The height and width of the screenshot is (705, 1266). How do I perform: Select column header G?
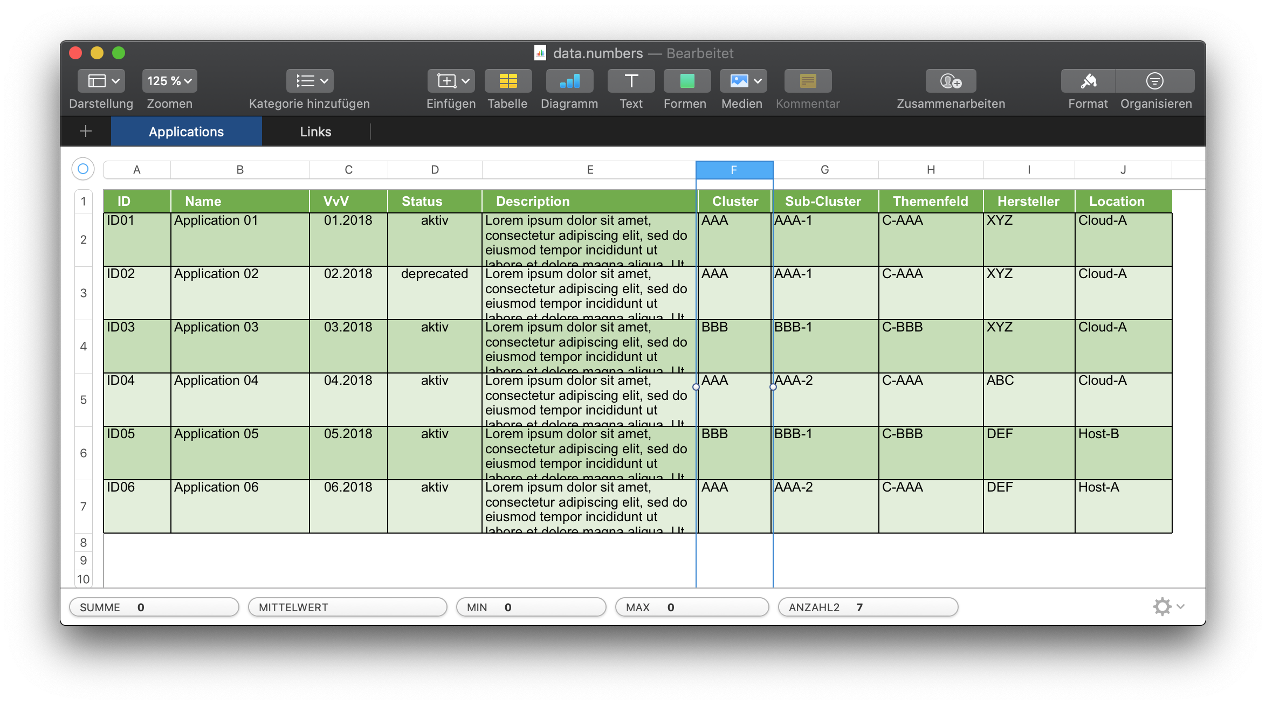point(824,170)
